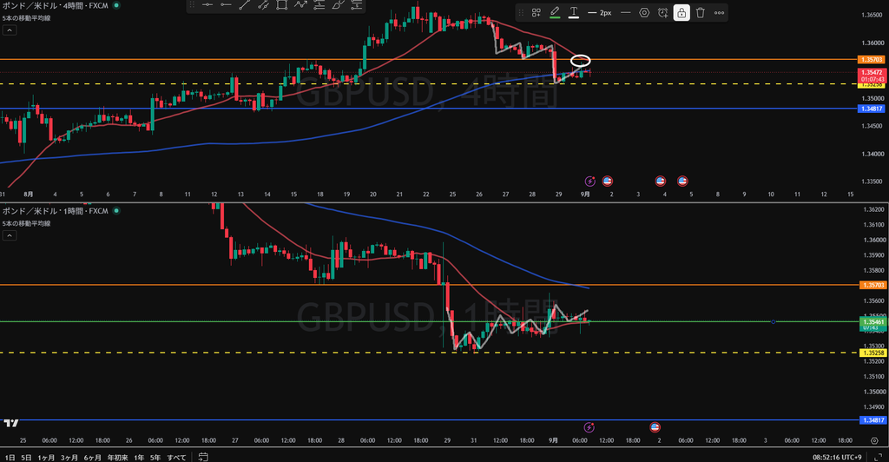Choose the rectangle shape tool

[x=282, y=5]
